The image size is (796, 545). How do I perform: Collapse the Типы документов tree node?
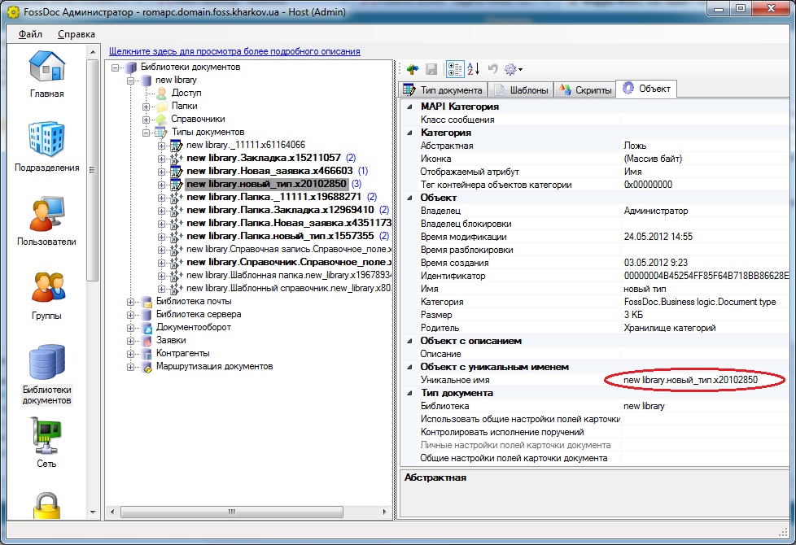[x=147, y=132]
